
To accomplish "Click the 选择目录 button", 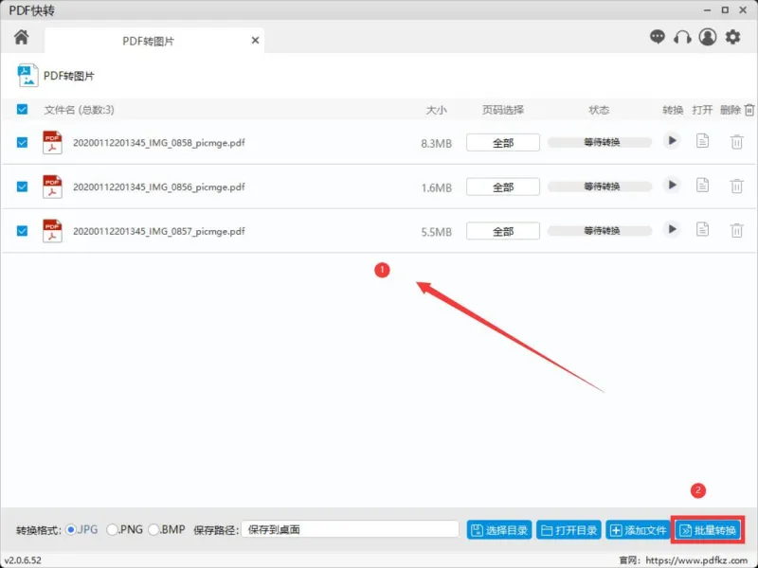I will point(499,530).
